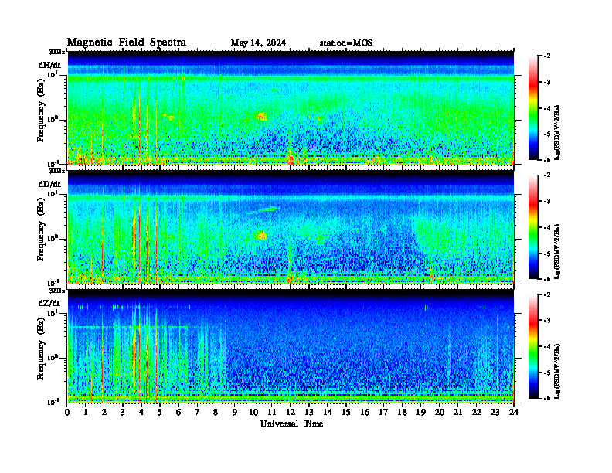Viewport: 612px width, 473px height.
Task: Click hour "11" on the time axis
Action: (x=272, y=413)
